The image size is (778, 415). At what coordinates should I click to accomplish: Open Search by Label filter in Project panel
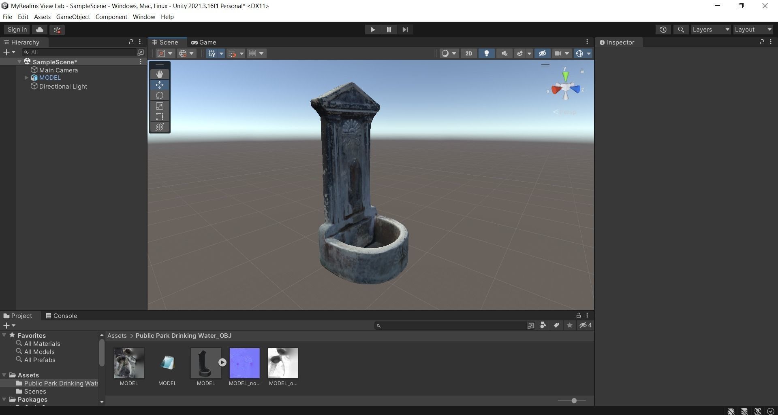(x=556, y=325)
